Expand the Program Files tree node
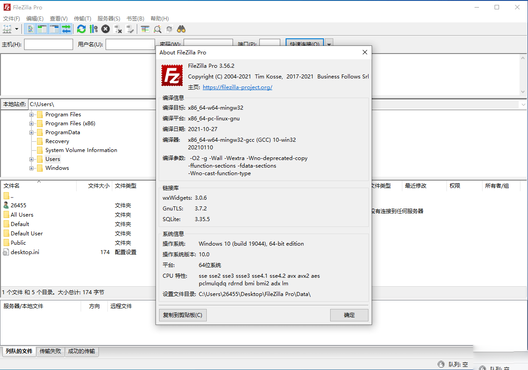528x370 pixels. pyautogui.click(x=31, y=115)
